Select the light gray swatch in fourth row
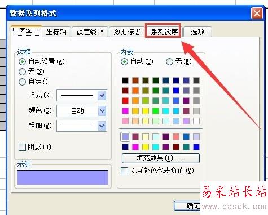This screenshot has height=215, width=268. pos(196,111)
